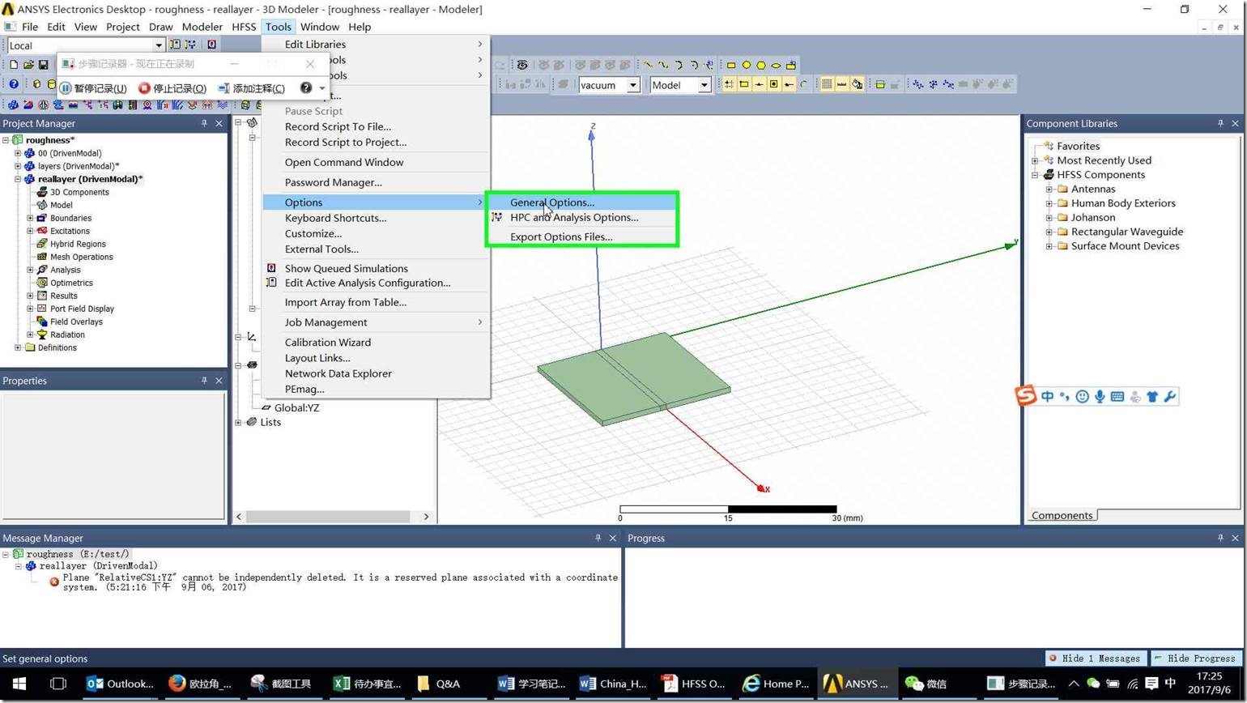This screenshot has width=1247, height=703.
Task: Select the Draw Regular Polygon tool
Action: click(761, 65)
